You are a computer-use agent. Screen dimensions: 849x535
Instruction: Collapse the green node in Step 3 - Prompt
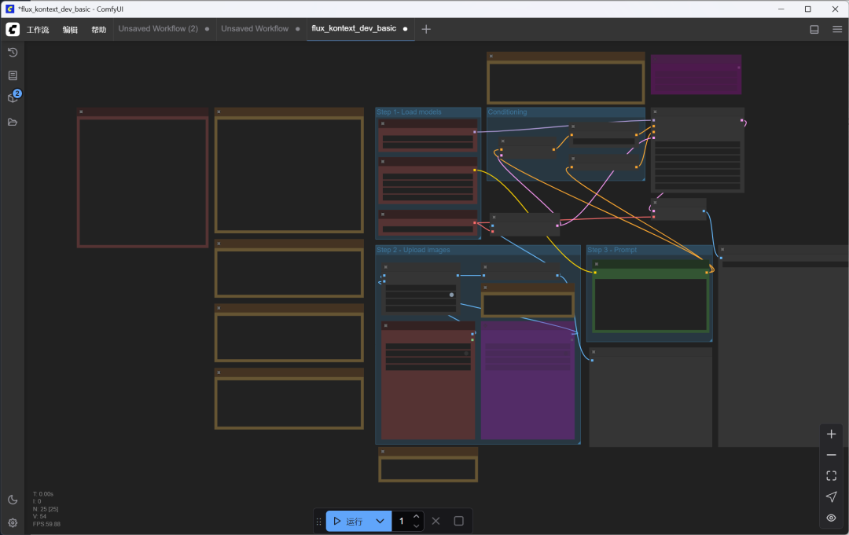coord(596,265)
